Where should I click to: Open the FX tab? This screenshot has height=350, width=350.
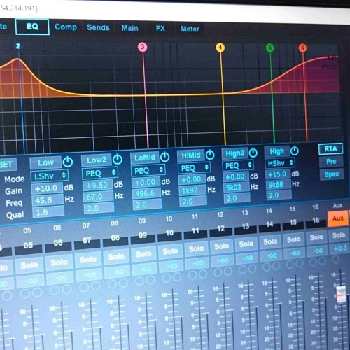coord(160,29)
